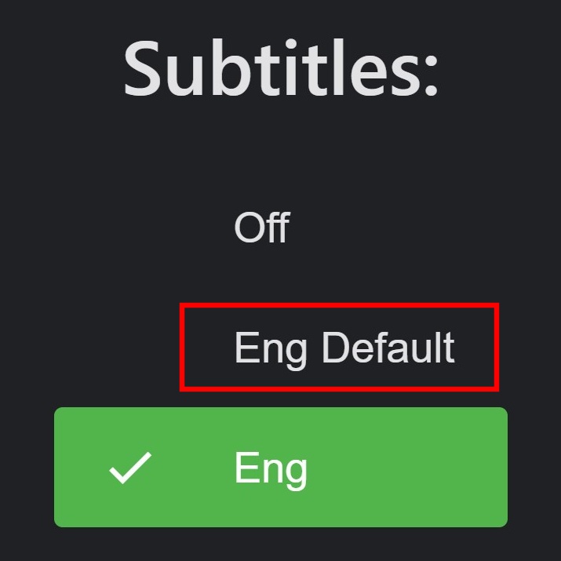The width and height of the screenshot is (561, 561).
Task: Pick the Off subtitle option
Action: tap(261, 228)
